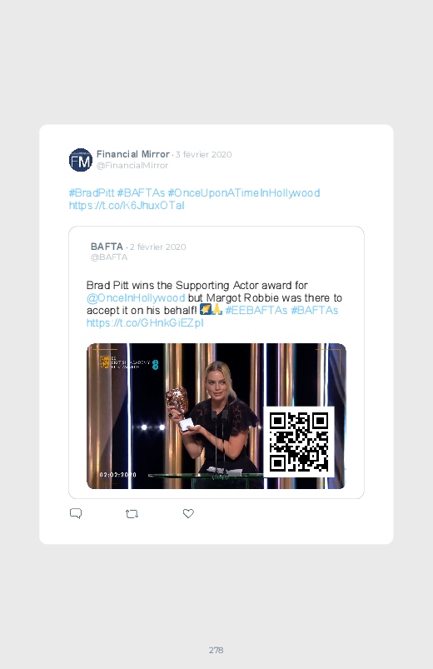
Task: Open the @OnceInHollywood mention
Action: tap(136, 297)
